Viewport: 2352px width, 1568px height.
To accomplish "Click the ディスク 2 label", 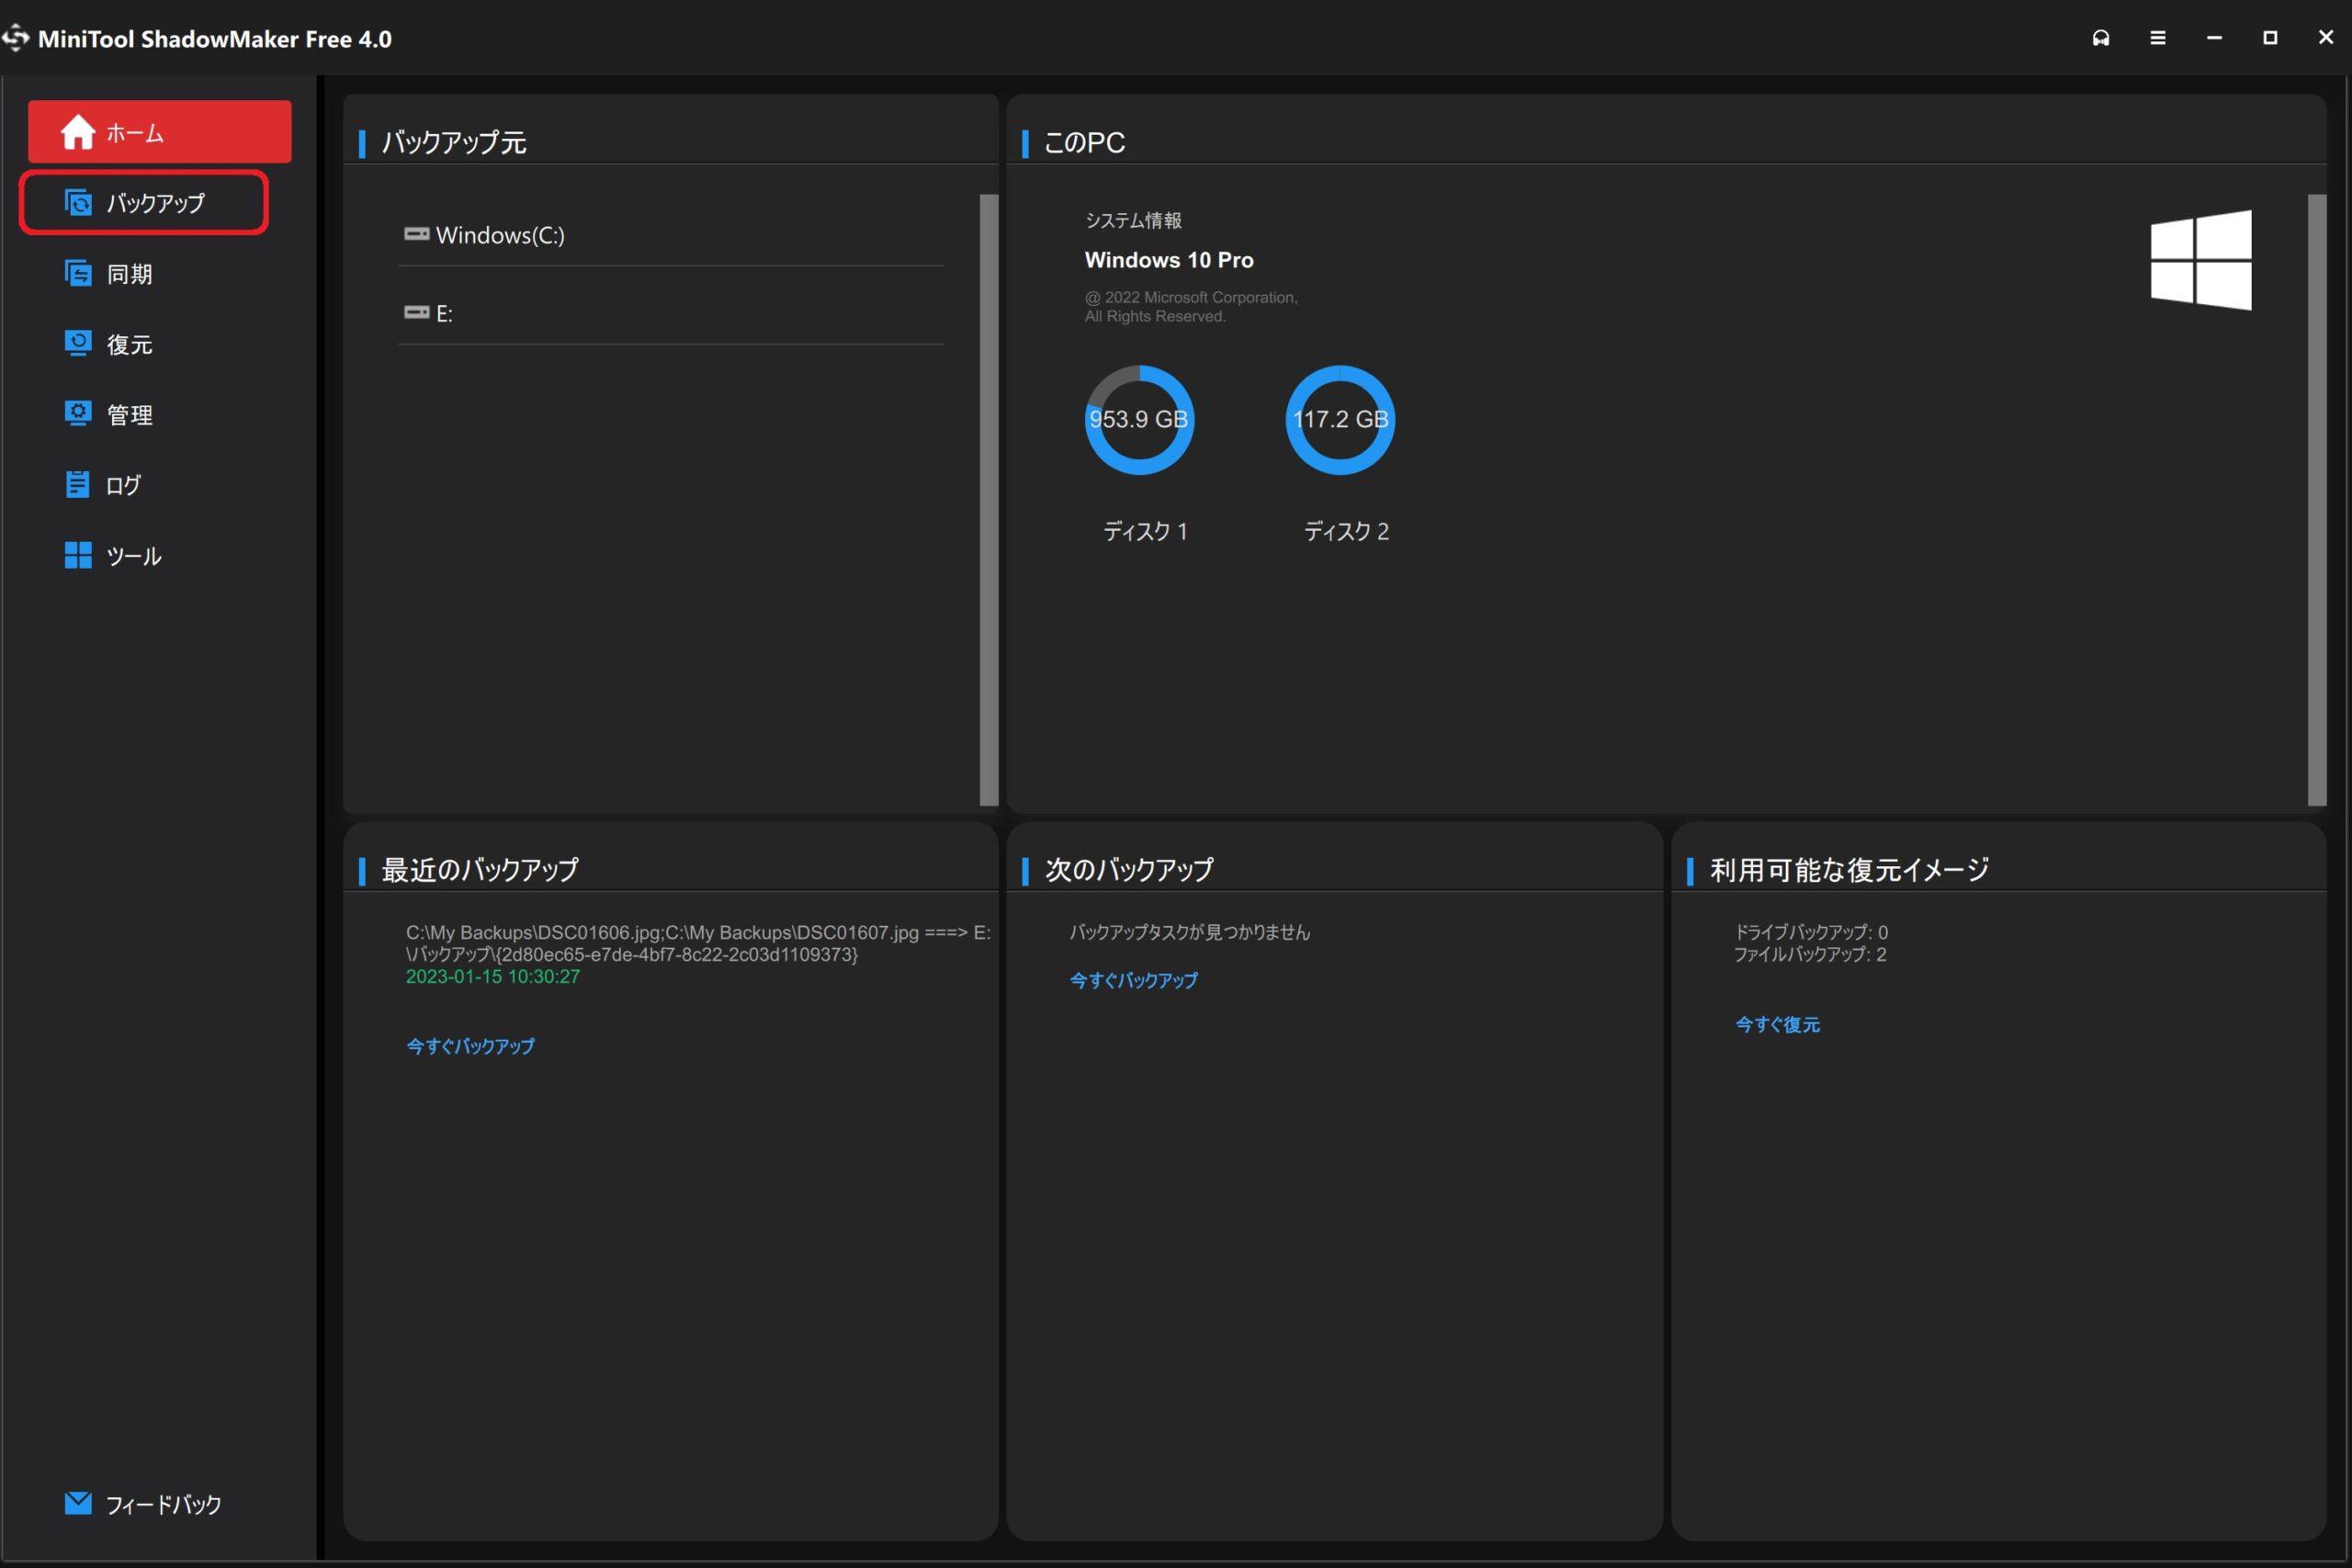I will 1346,531.
